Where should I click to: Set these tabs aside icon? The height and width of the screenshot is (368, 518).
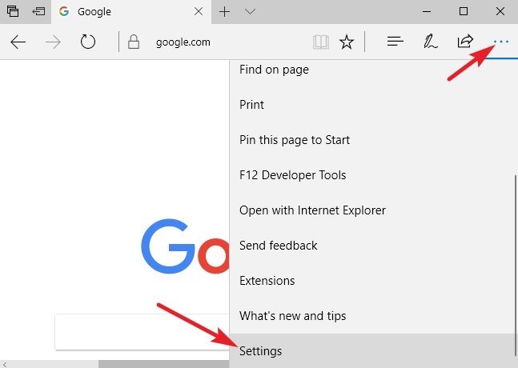point(38,12)
